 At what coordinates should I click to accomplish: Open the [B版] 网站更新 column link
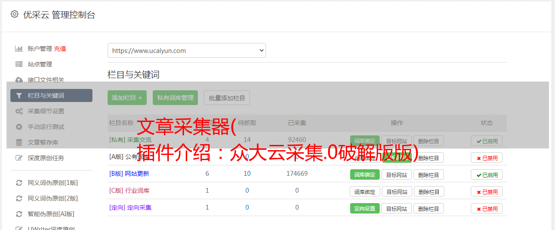click(129, 174)
